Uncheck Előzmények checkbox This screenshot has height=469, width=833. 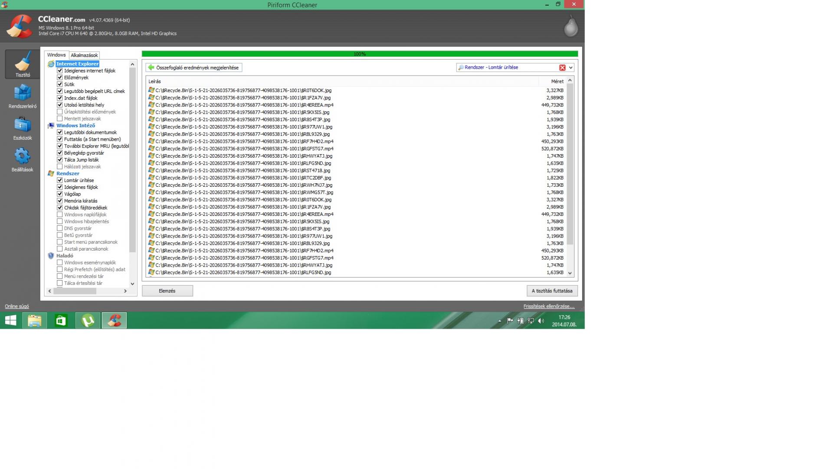pyautogui.click(x=60, y=77)
